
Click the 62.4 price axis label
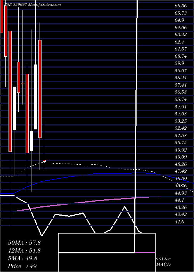(x=179, y=42)
